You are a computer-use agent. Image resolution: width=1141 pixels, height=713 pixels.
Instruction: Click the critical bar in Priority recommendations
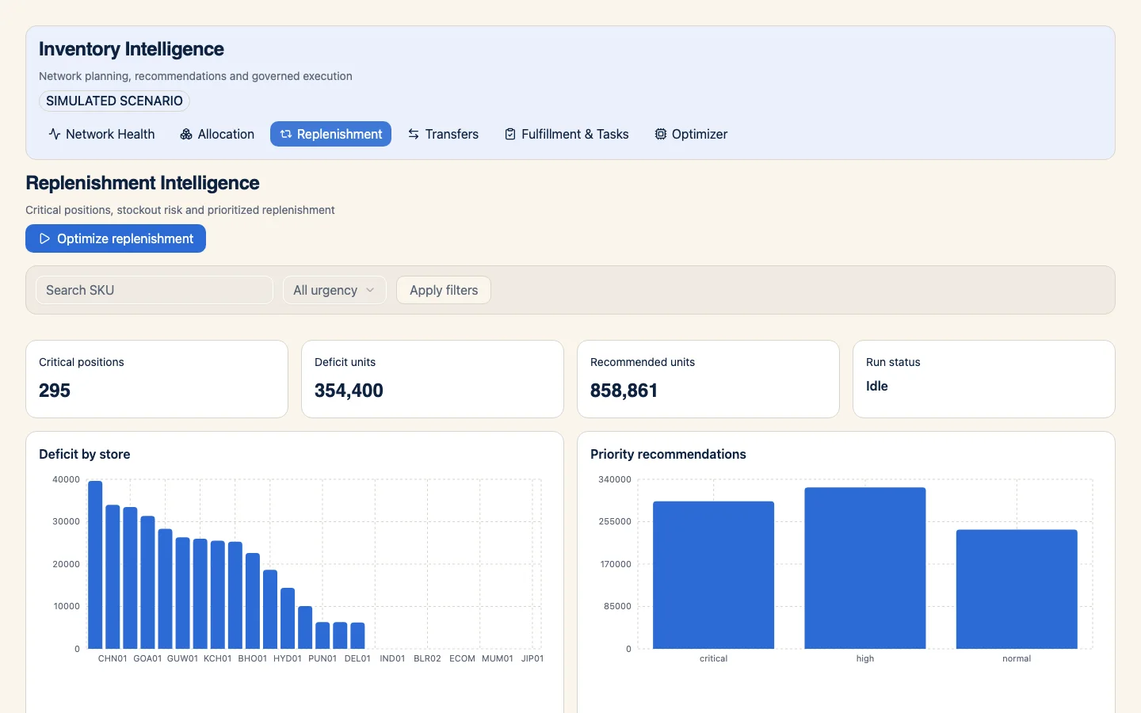pyautogui.click(x=713, y=575)
